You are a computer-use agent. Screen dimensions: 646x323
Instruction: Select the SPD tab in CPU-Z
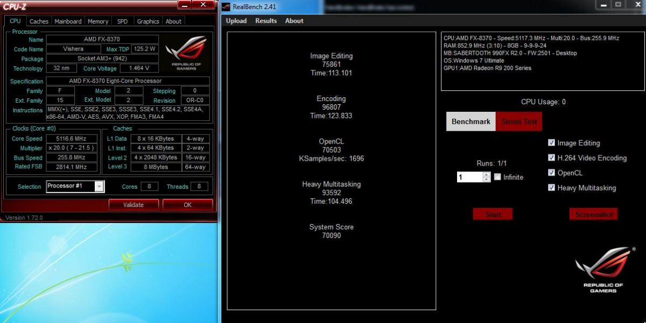[123, 21]
